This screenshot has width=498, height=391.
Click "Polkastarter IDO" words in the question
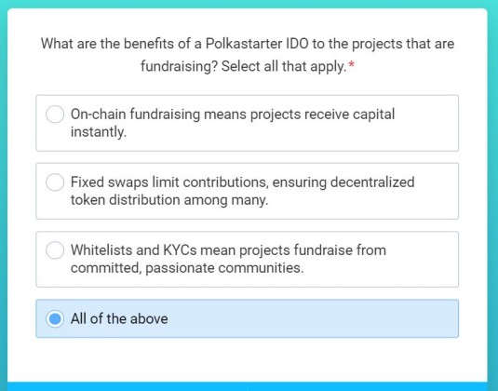coord(257,44)
